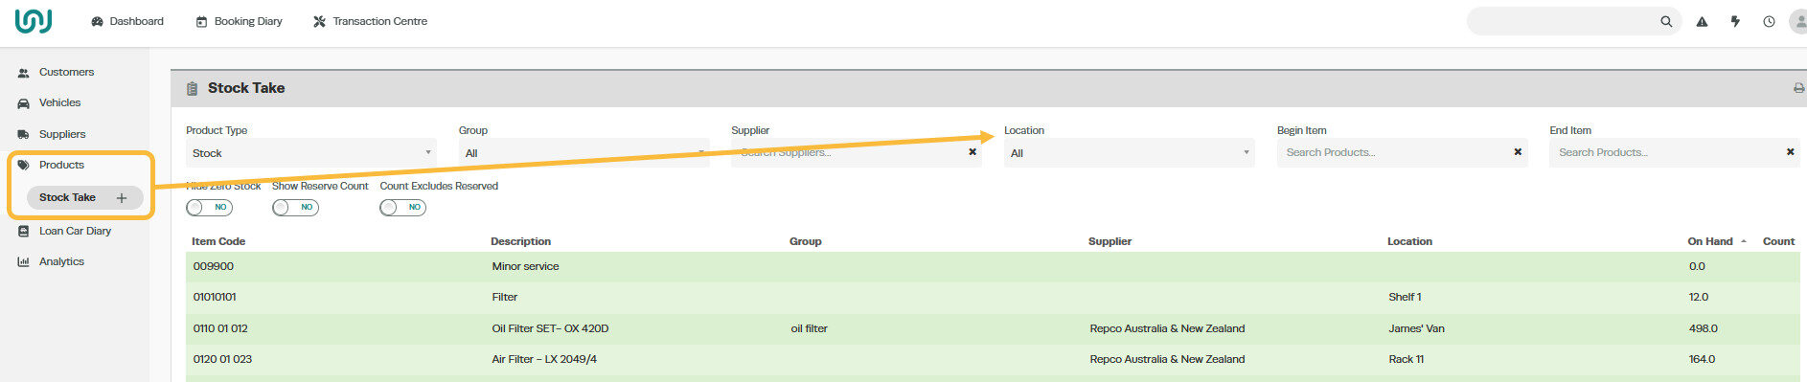Open the Product Type dropdown
The height and width of the screenshot is (382, 1807).
click(311, 153)
